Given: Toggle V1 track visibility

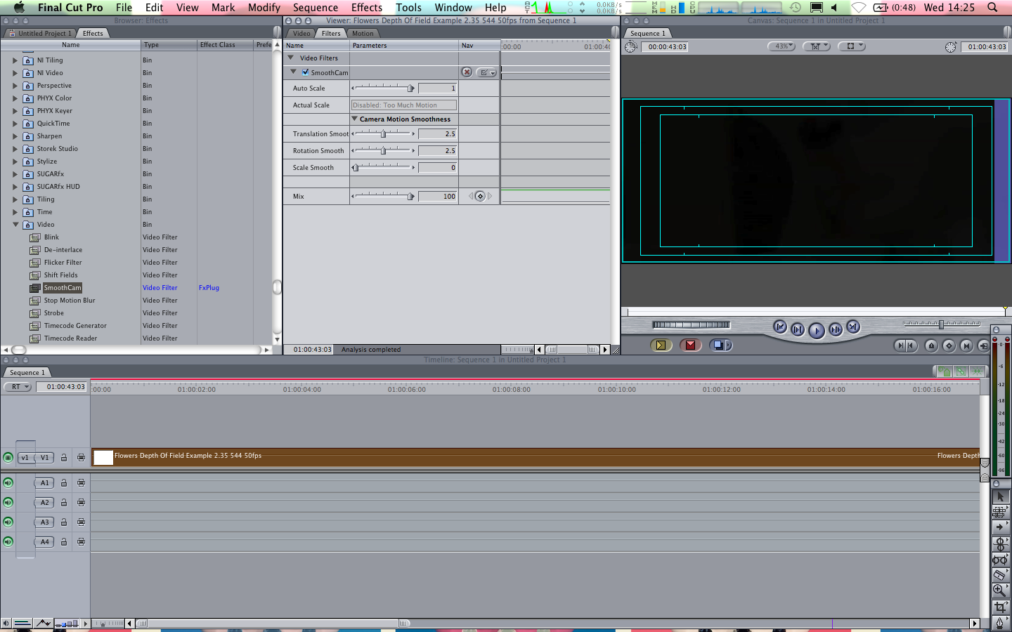Looking at the screenshot, I should pyautogui.click(x=8, y=458).
